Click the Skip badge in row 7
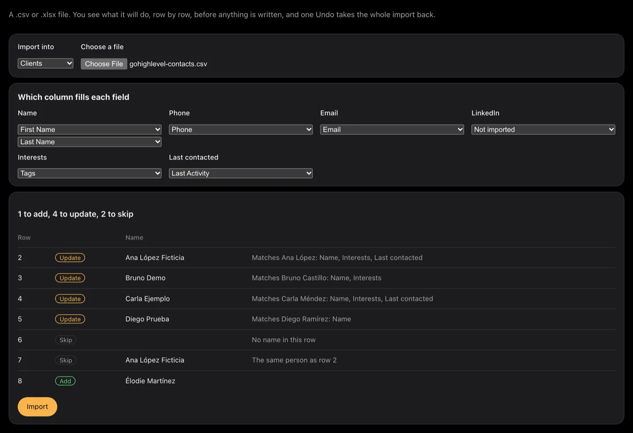This screenshot has width=633, height=433. [66, 360]
